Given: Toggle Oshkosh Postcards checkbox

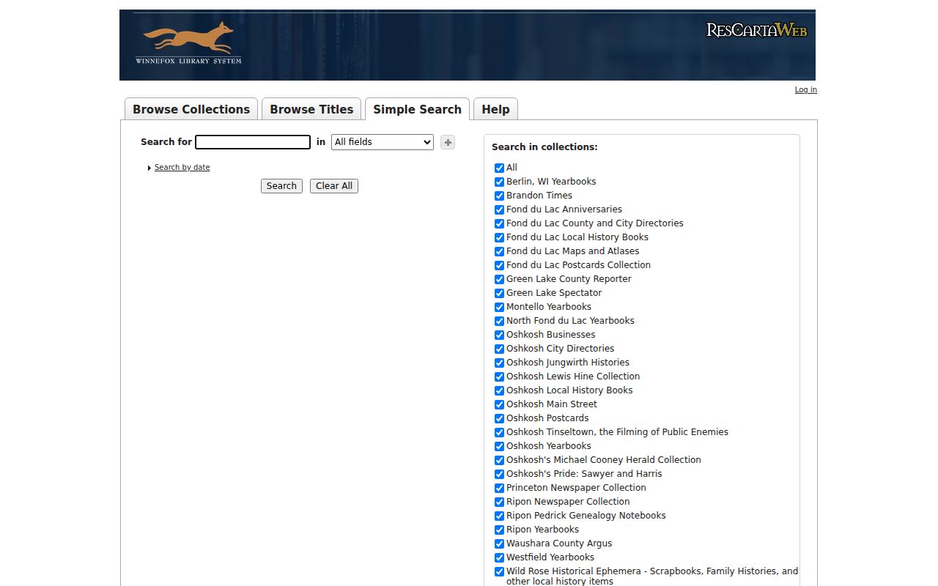Looking at the screenshot, I should [x=499, y=418].
